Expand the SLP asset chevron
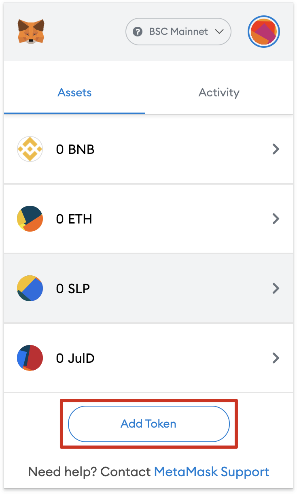 [x=276, y=288]
